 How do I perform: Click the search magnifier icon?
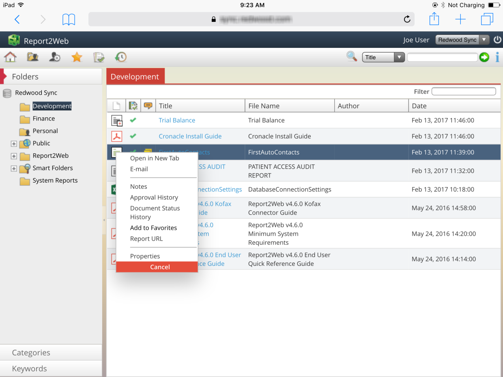click(x=352, y=57)
